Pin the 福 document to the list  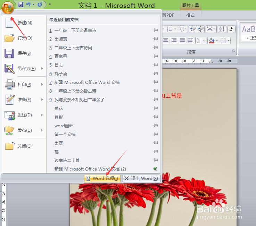click(x=155, y=151)
